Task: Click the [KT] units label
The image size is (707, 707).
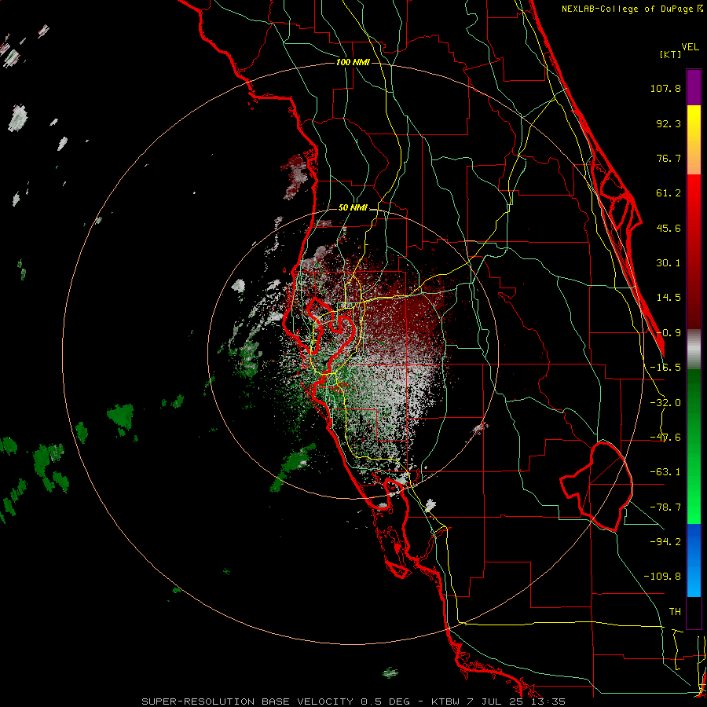Action: coord(671,54)
